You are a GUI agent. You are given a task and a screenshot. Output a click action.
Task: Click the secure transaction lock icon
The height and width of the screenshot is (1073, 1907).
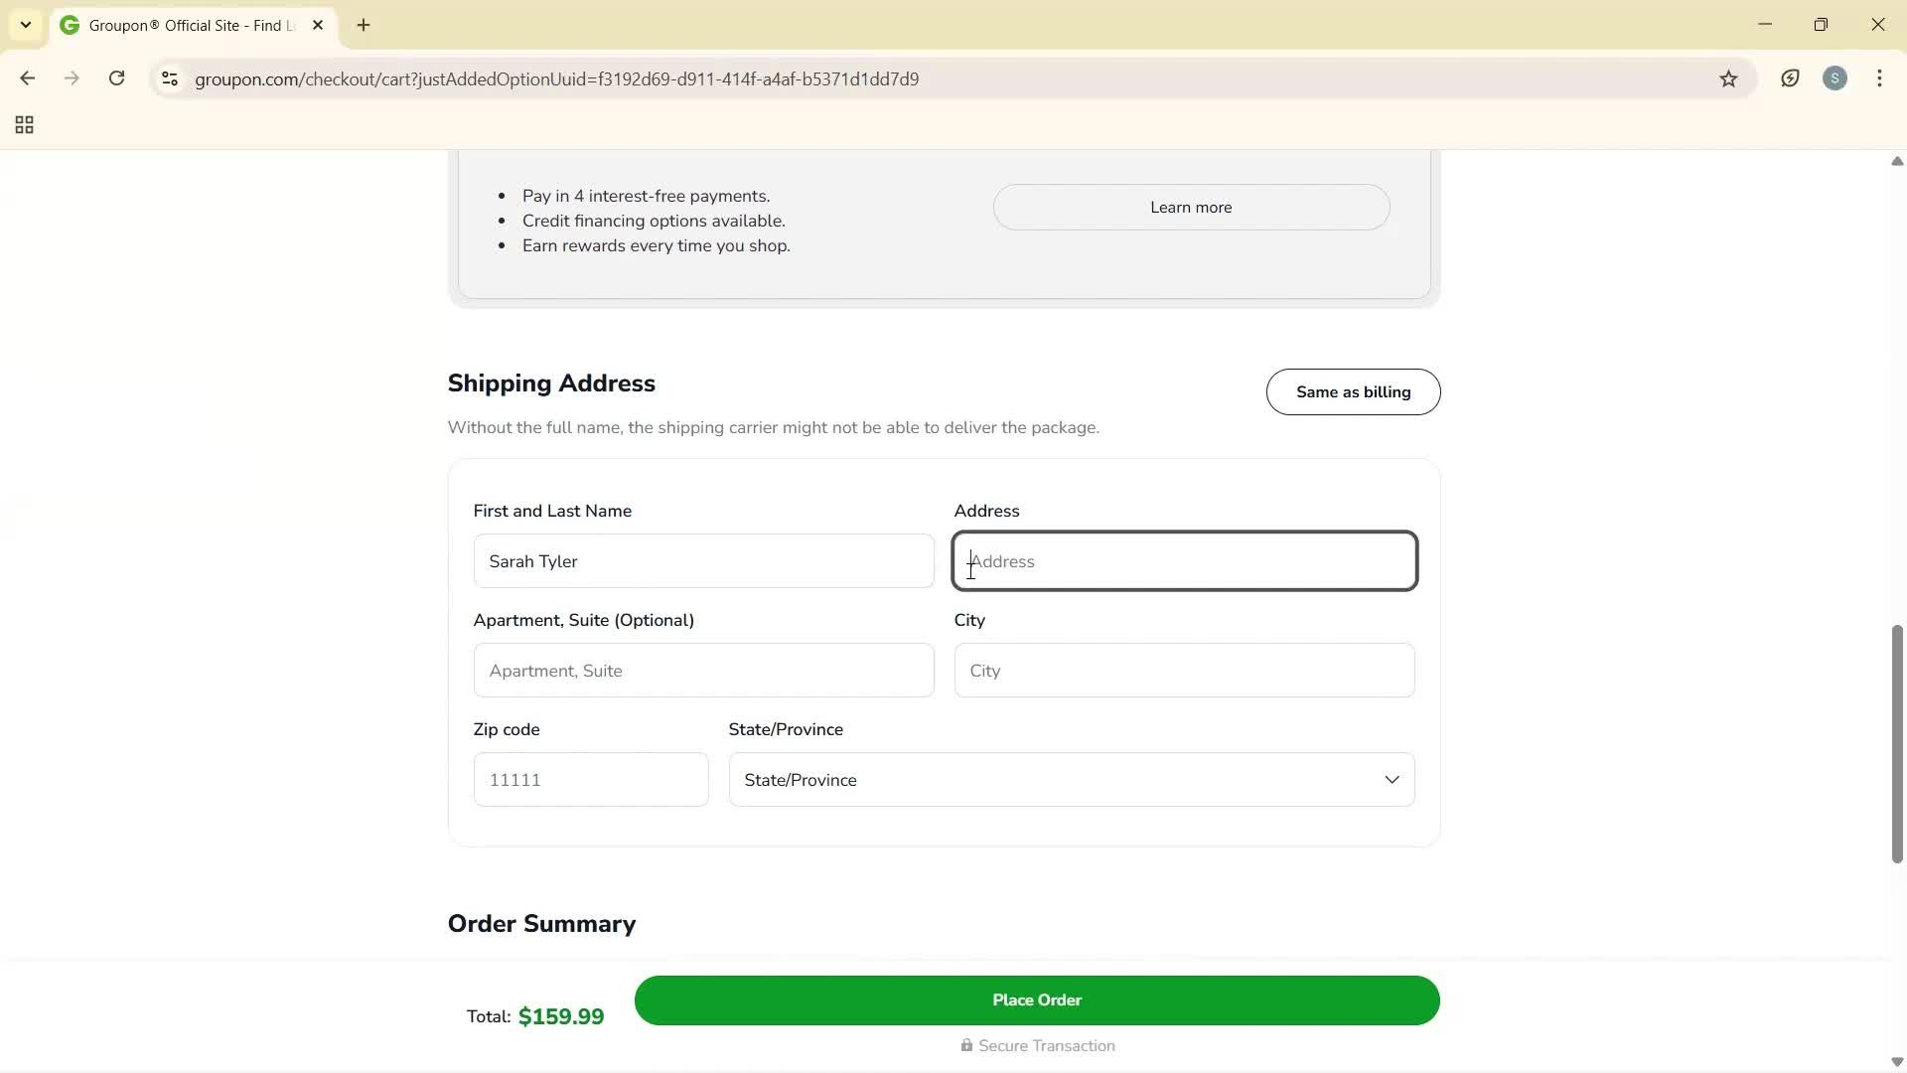coord(966,1046)
